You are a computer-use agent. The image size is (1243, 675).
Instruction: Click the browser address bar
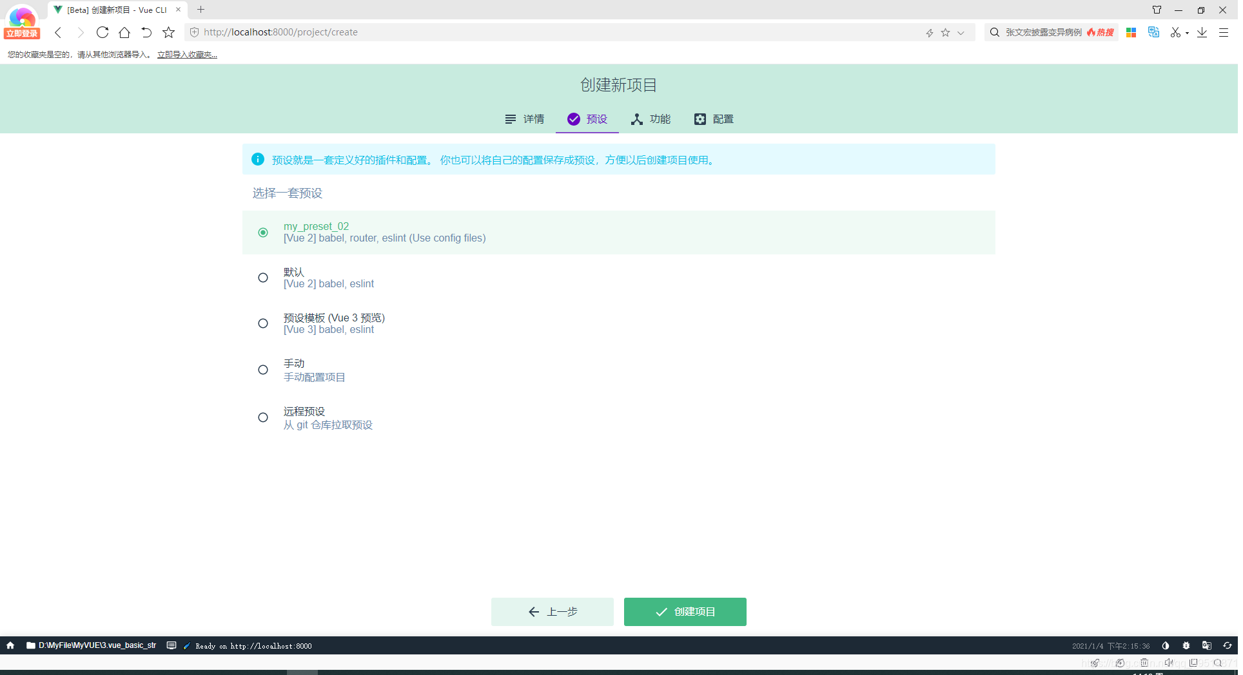(451, 32)
